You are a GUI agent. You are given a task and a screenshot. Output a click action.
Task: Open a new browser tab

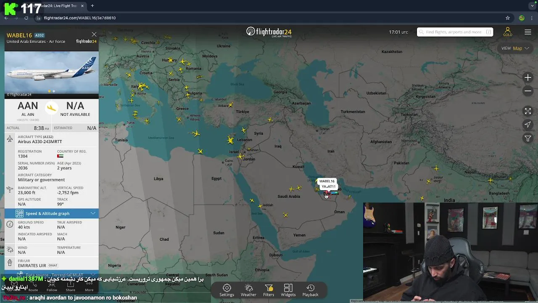(92, 6)
